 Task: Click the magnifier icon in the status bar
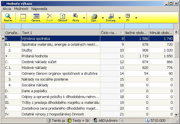pyautogui.click(x=121, y=120)
